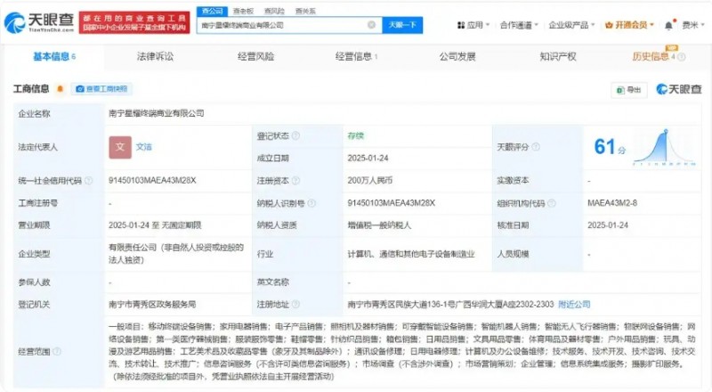Click the 天眼一下 search button
This screenshot has width=712, height=392.
pos(402,26)
